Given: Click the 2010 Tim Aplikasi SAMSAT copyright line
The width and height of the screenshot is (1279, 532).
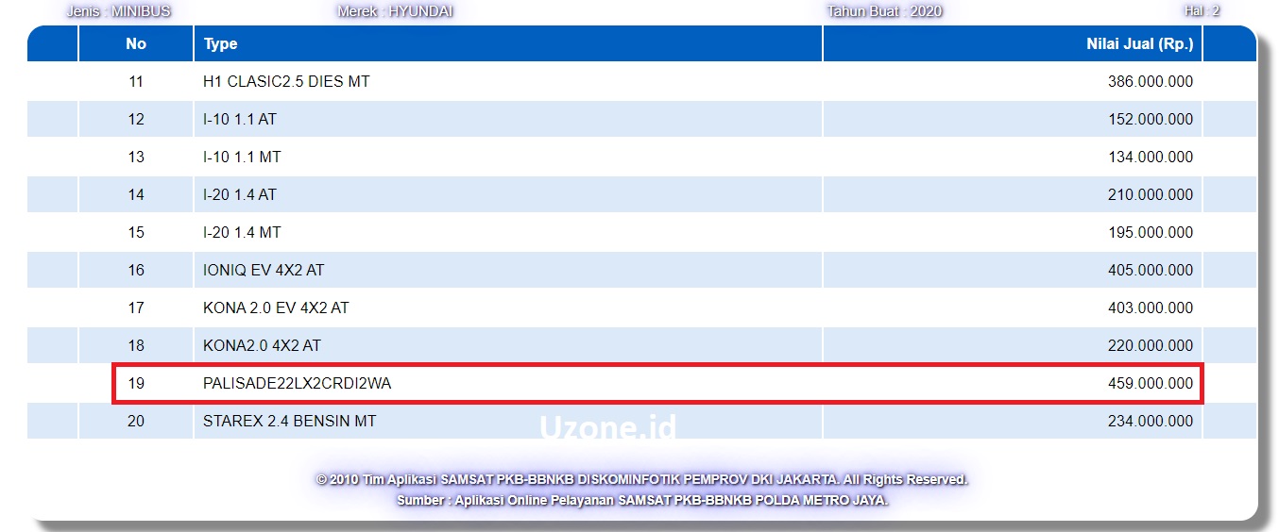Looking at the screenshot, I should [642, 480].
